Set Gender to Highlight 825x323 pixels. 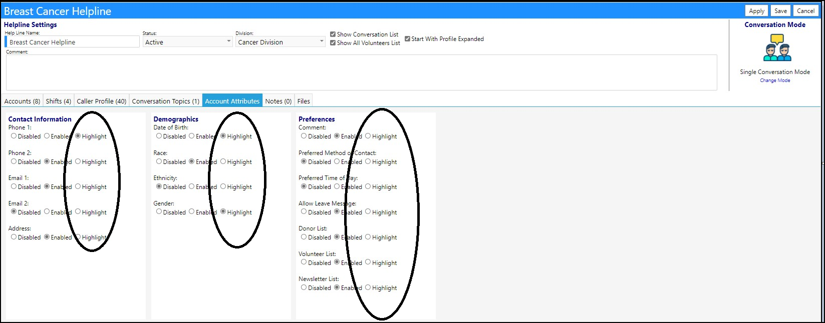click(x=223, y=212)
